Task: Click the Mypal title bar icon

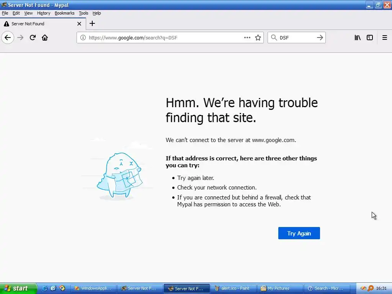Action: pos(4,5)
